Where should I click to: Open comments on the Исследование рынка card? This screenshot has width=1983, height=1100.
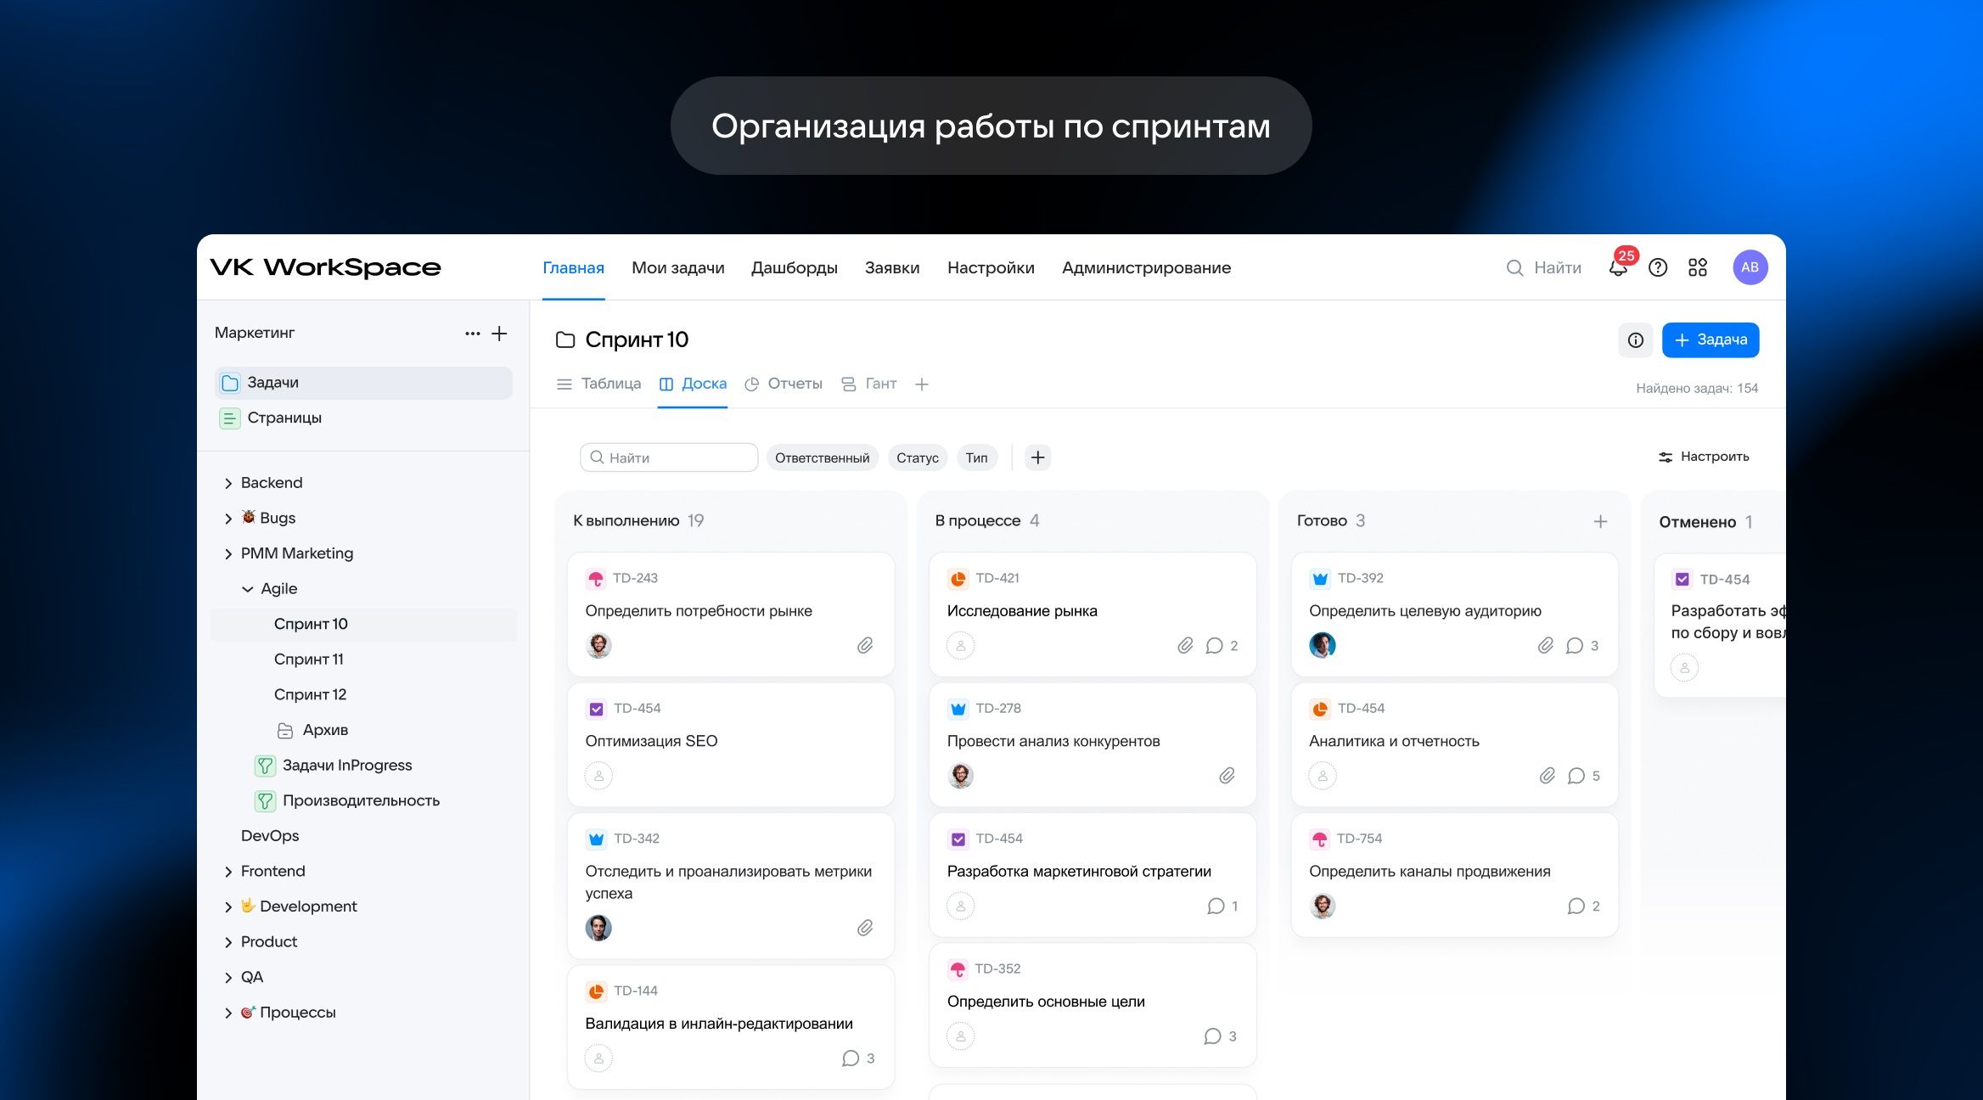tap(1222, 646)
